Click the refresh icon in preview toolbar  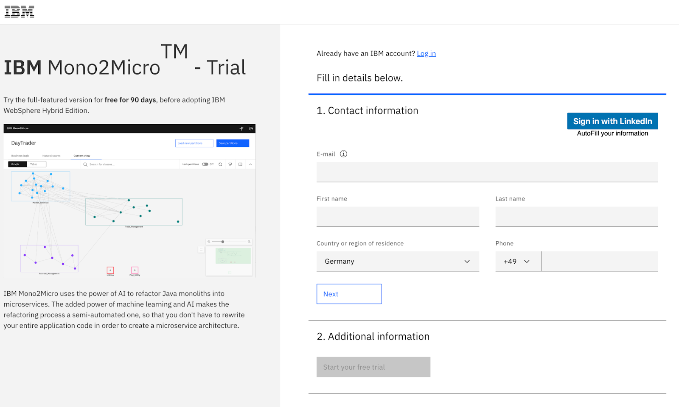[x=220, y=164]
